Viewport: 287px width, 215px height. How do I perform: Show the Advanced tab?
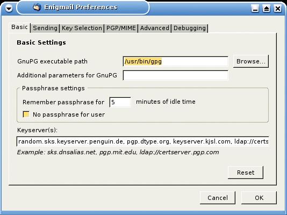click(x=154, y=28)
